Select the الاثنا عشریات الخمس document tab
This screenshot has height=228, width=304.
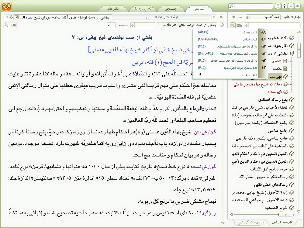click(x=162, y=17)
